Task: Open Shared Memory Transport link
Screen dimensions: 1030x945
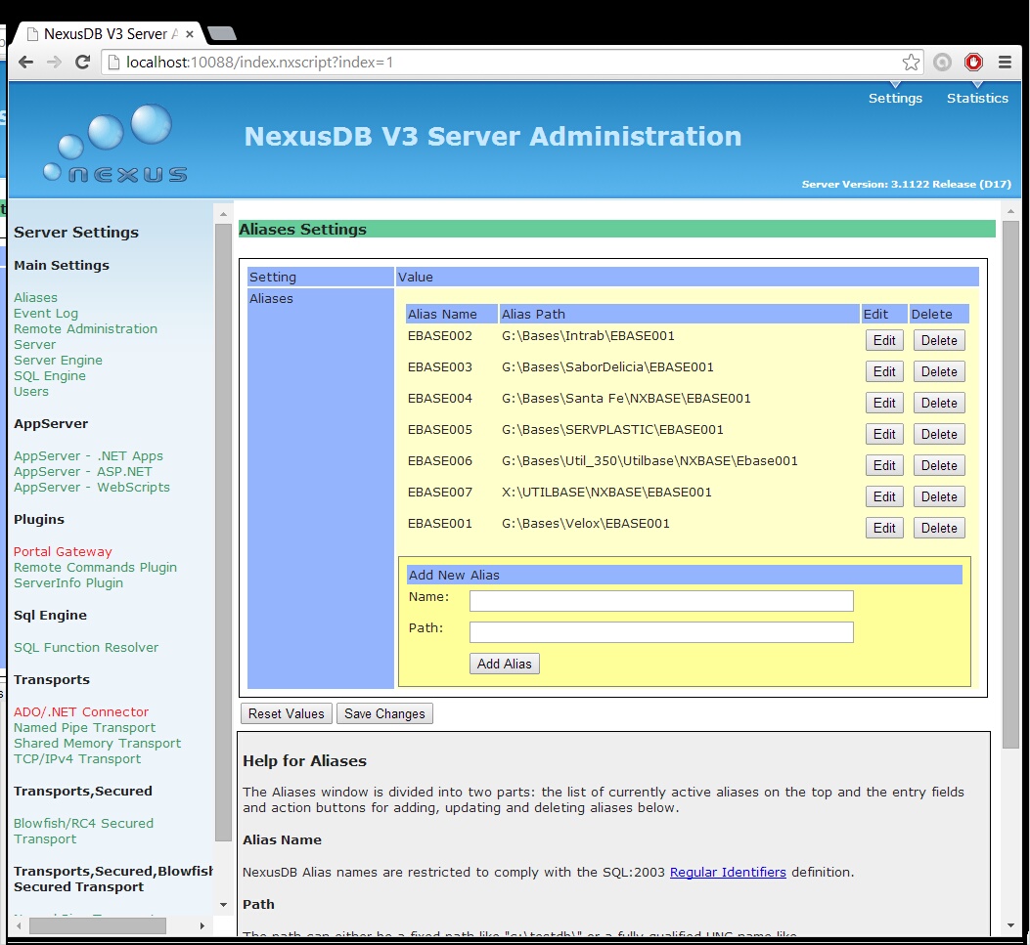Action: (x=97, y=744)
